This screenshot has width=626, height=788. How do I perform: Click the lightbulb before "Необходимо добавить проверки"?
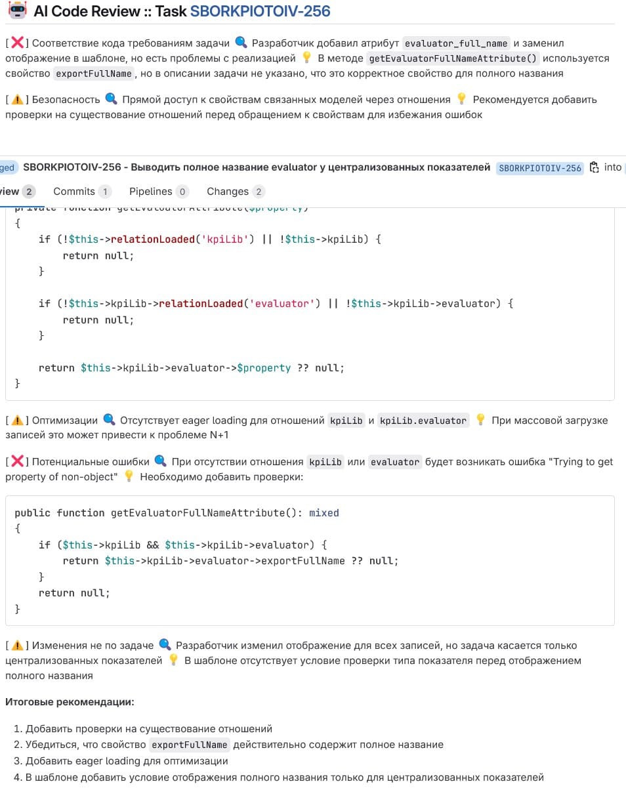pyautogui.click(x=129, y=477)
